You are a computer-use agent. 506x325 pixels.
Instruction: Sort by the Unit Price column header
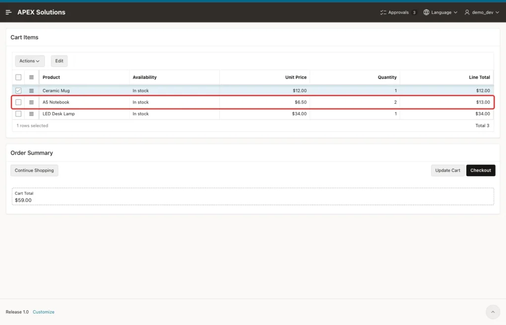(295, 78)
